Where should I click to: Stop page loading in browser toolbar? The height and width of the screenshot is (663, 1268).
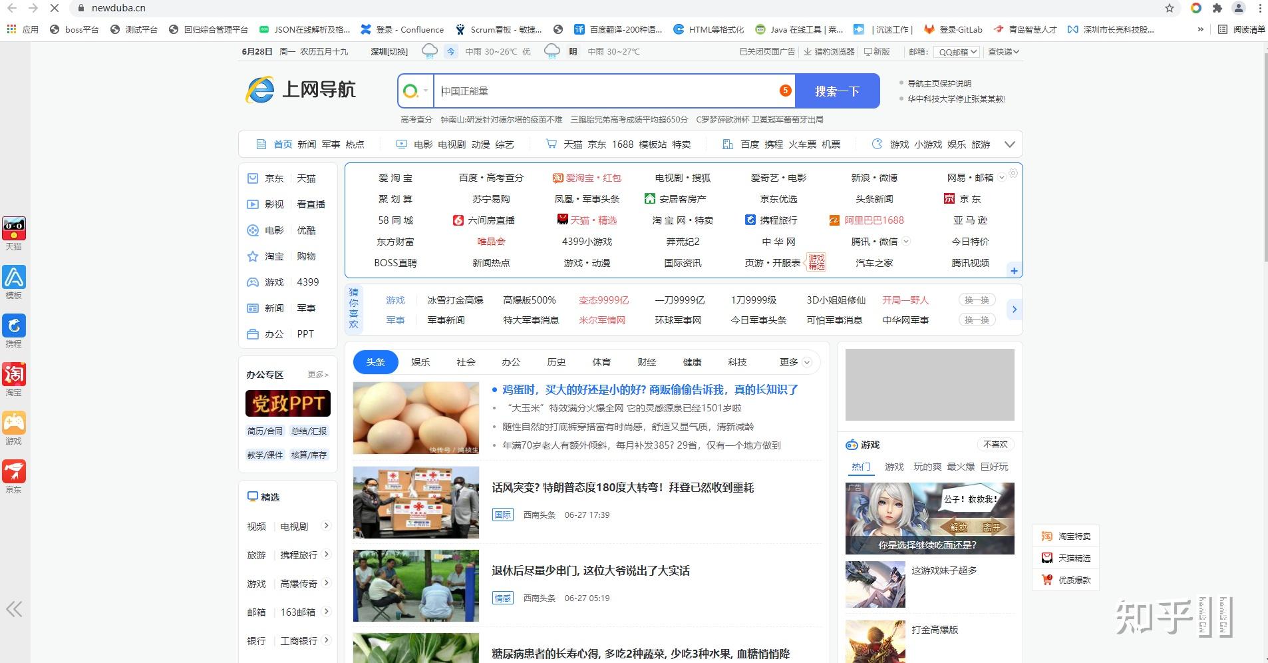coord(55,8)
